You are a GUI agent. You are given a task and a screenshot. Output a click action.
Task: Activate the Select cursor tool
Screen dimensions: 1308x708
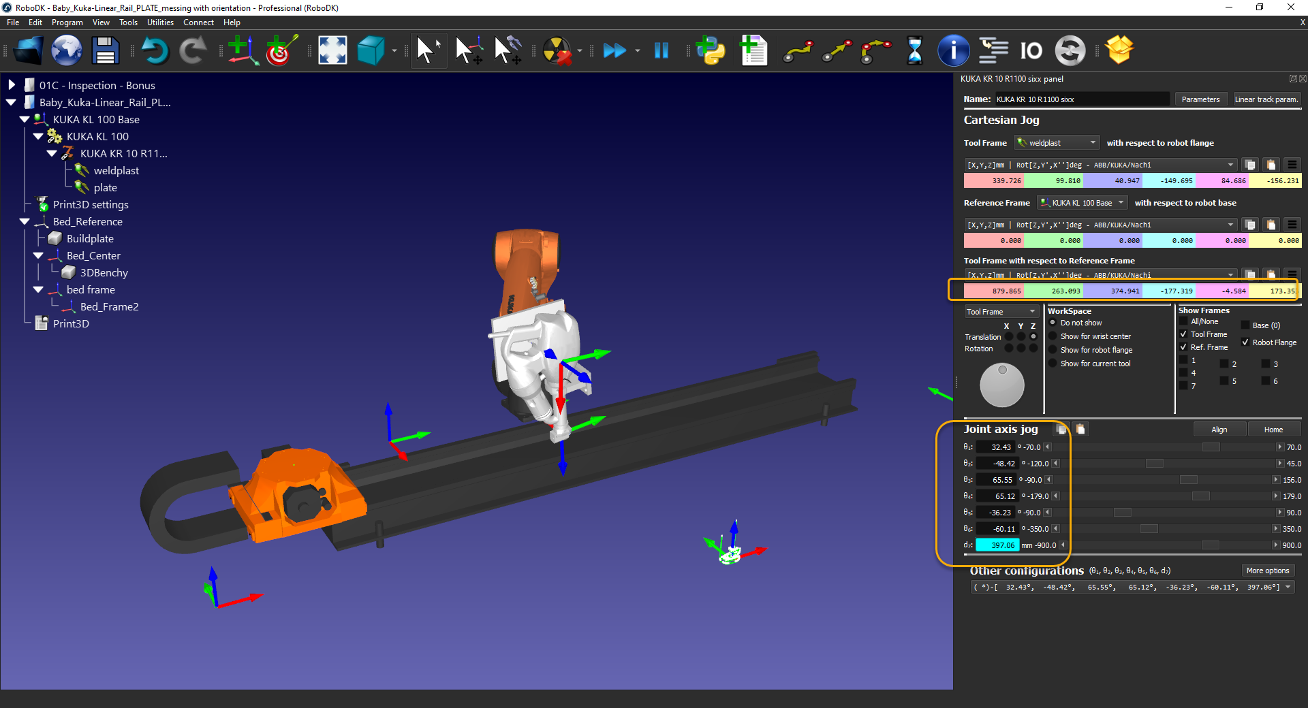(429, 50)
